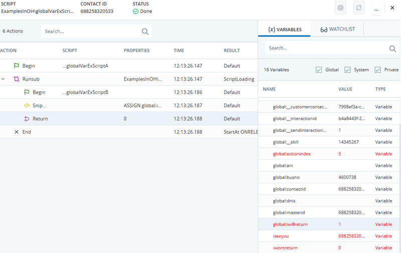This screenshot has width=401, height=253.
Task: Select the End action row
Action: (100, 132)
